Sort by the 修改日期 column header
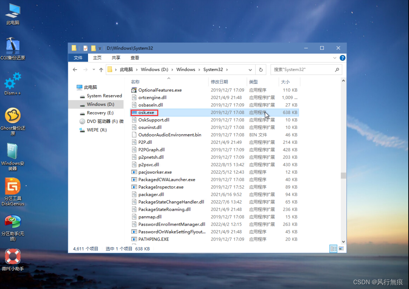Viewport: 409px width, 289px height. click(219, 82)
